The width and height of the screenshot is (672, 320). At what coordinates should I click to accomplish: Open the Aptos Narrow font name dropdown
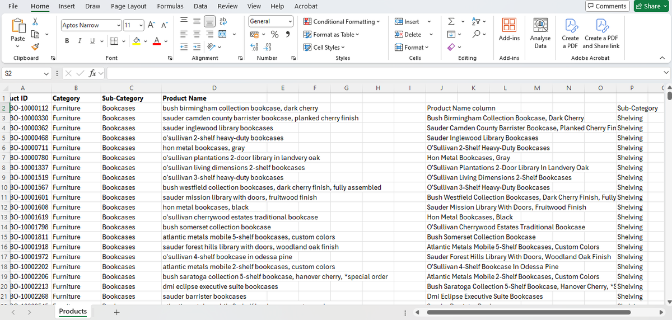click(x=118, y=25)
